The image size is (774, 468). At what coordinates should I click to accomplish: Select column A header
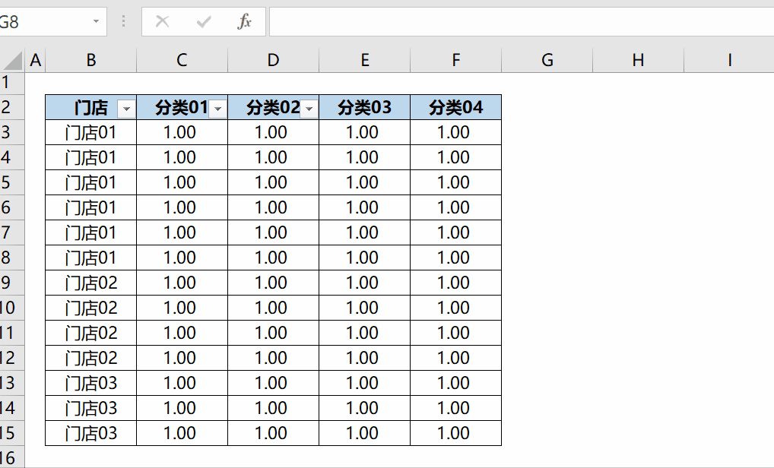pos(35,60)
